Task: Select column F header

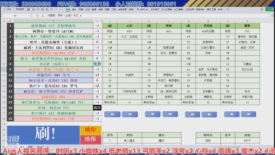Action: pyautogui.click(x=53, y=21)
